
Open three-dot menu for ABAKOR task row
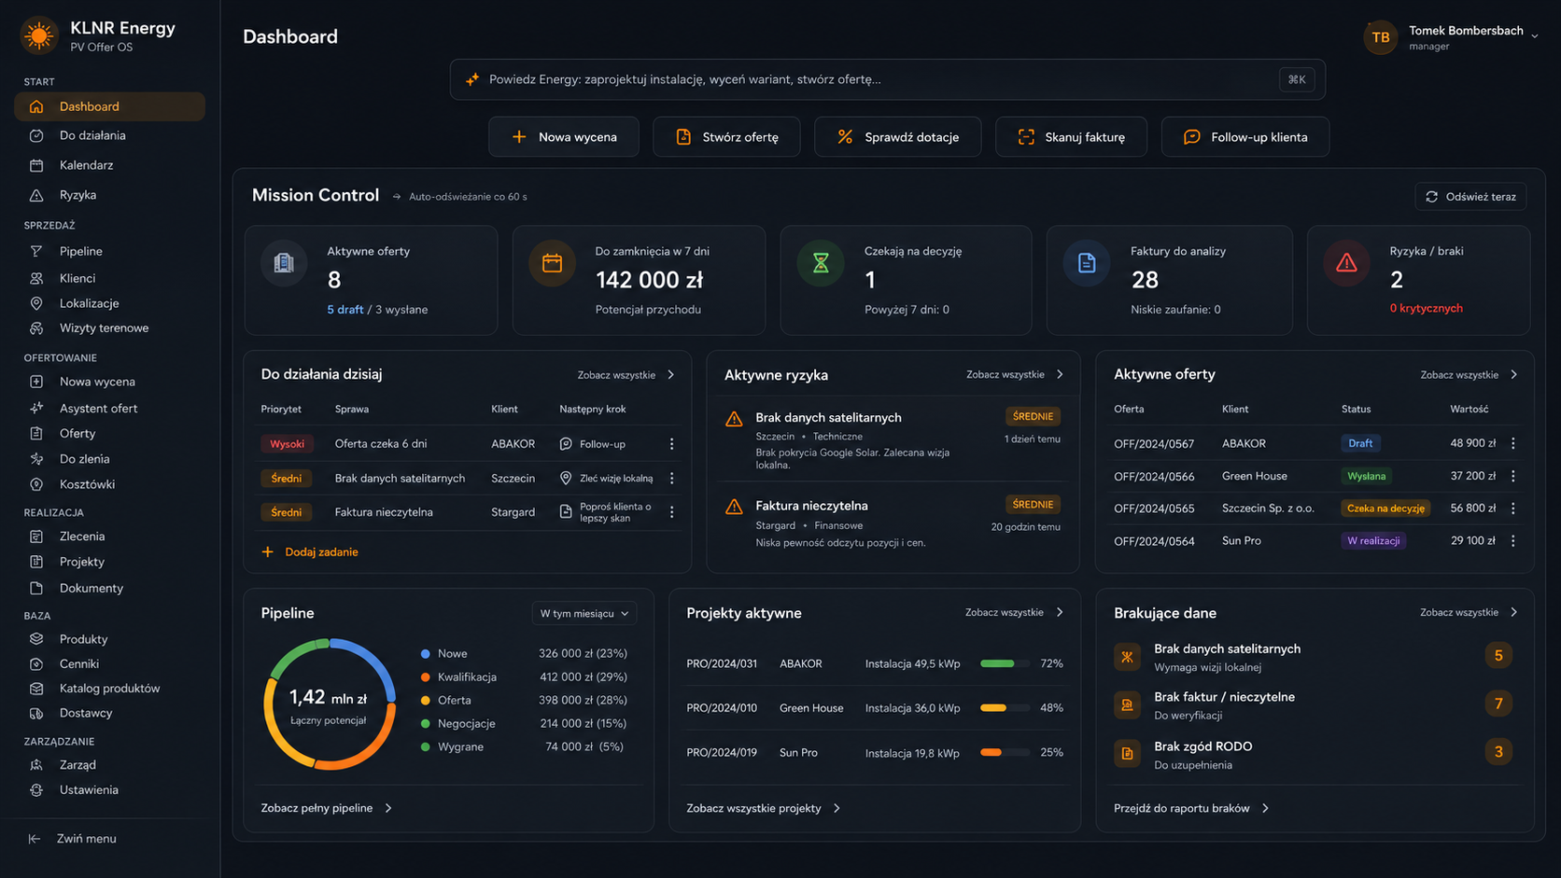(671, 444)
